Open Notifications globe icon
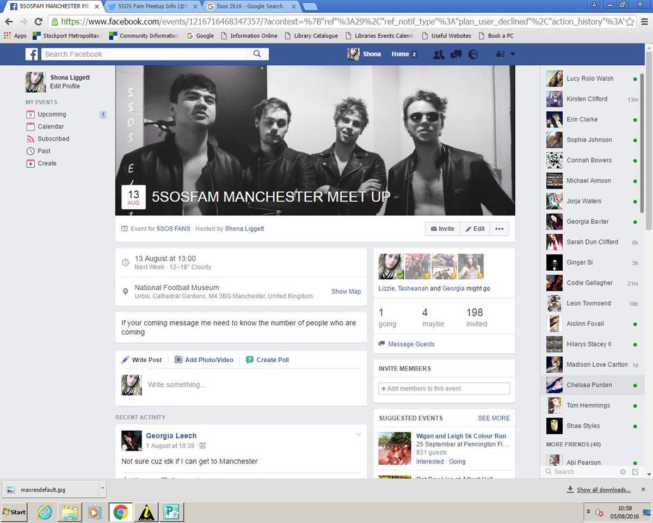653x523 pixels. (x=473, y=54)
